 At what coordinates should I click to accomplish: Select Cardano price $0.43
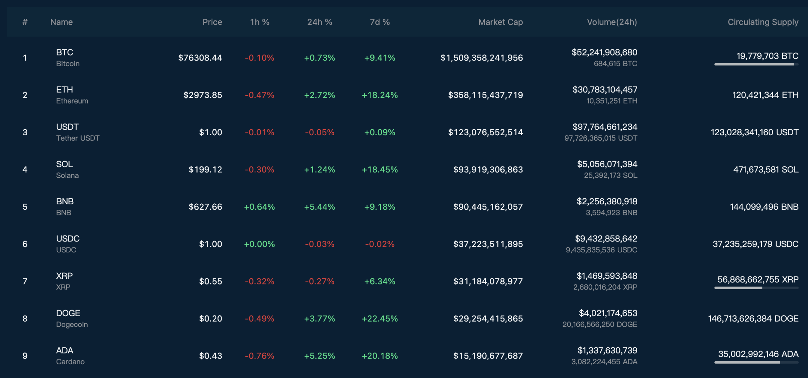(x=211, y=356)
